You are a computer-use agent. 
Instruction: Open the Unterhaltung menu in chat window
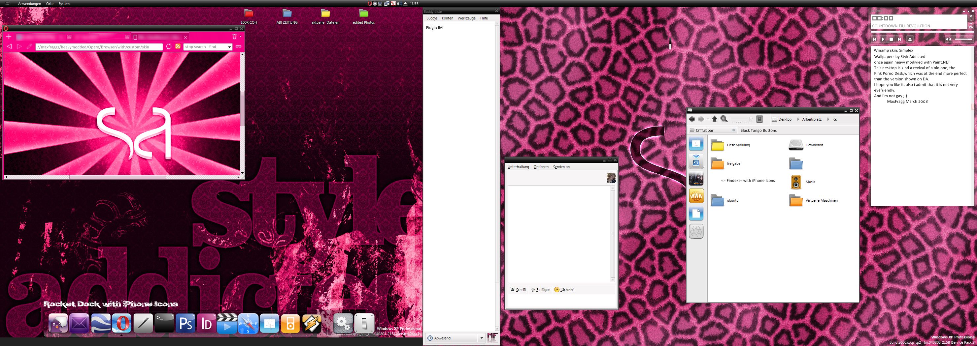click(x=518, y=167)
